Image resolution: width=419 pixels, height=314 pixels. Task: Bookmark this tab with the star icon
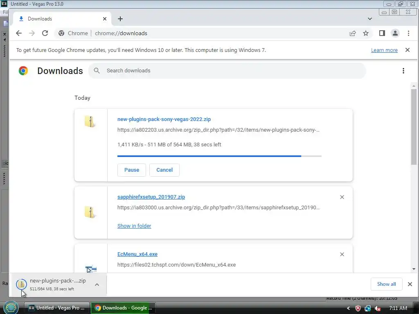[366, 33]
